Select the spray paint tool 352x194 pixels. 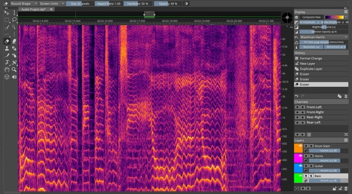coord(14,55)
